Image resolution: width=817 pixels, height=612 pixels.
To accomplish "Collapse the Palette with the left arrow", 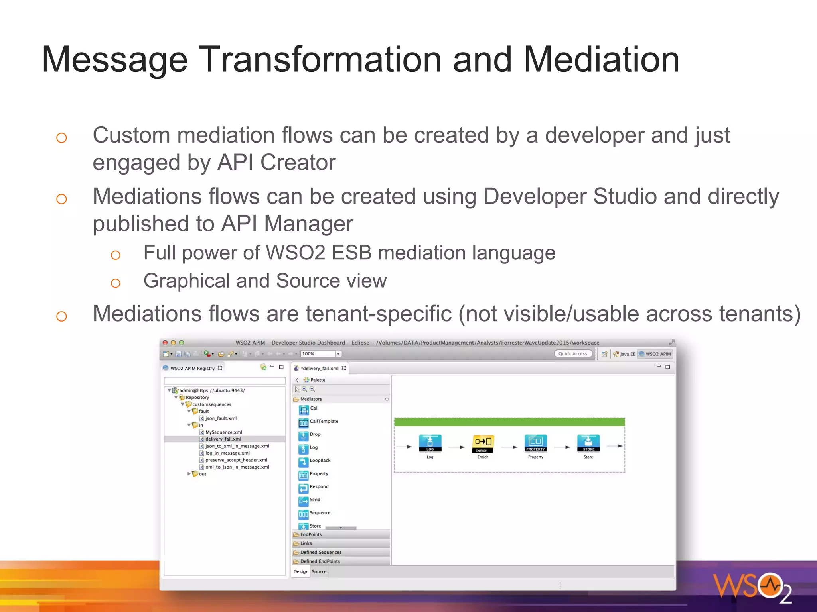I will [x=297, y=380].
